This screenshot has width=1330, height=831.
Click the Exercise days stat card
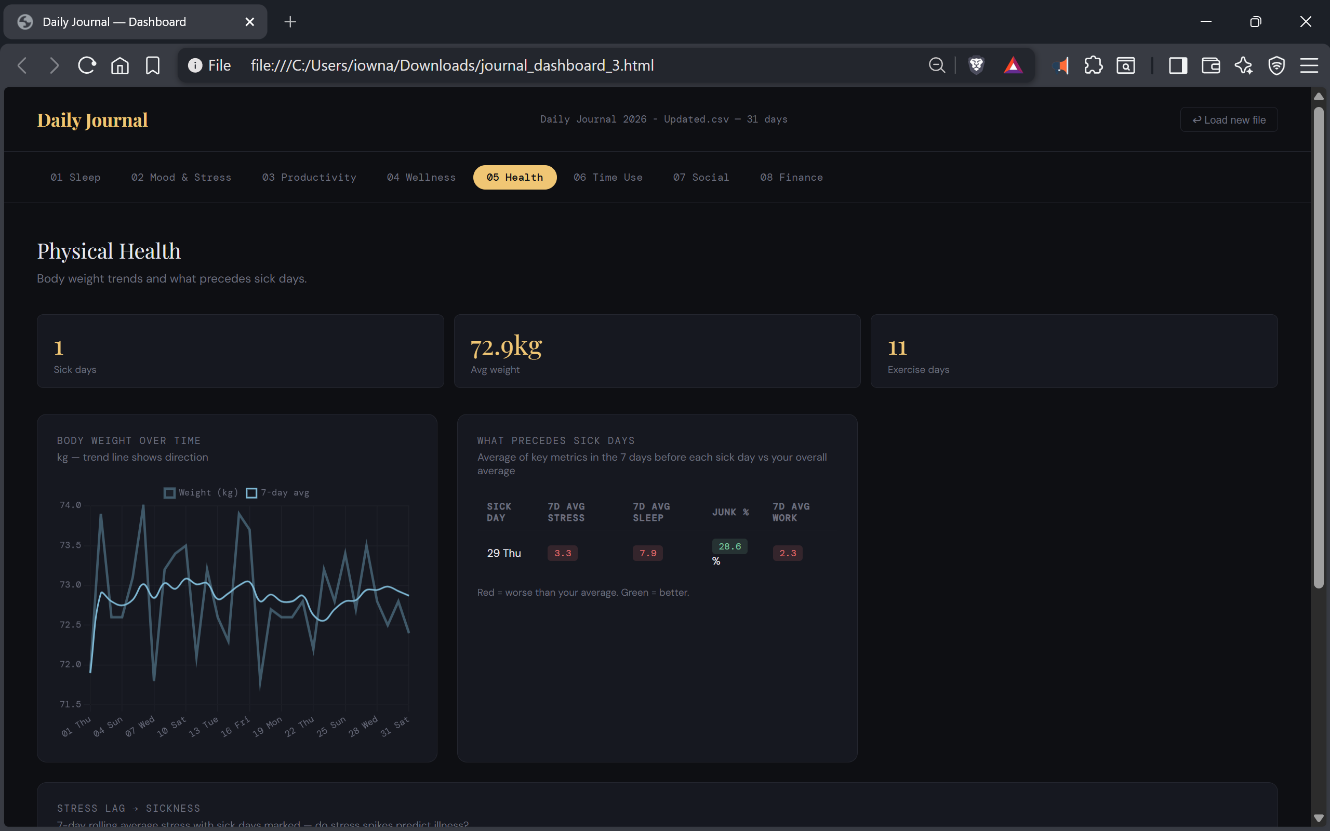tap(1074, 351)
